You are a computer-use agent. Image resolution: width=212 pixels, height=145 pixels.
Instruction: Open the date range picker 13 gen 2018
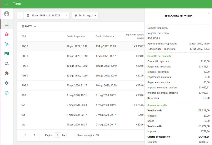point(43,16)
